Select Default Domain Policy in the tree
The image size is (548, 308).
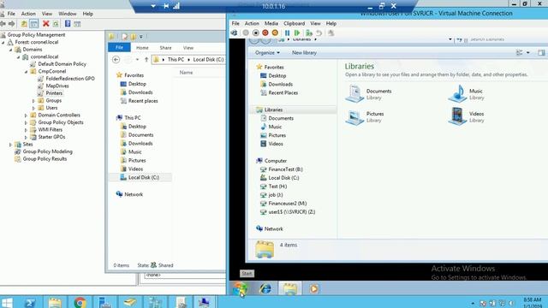pyautogui.click(x=63, y=64)
